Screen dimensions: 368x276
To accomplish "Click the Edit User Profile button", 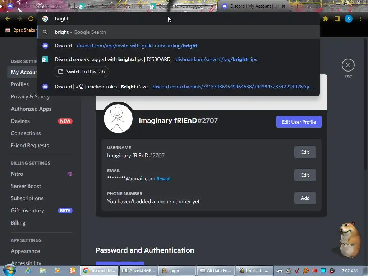I will click(x=299, y=122).
